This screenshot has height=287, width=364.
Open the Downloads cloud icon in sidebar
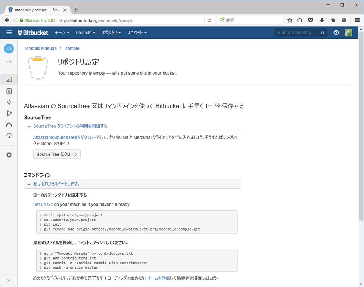[x=9, y=136]
